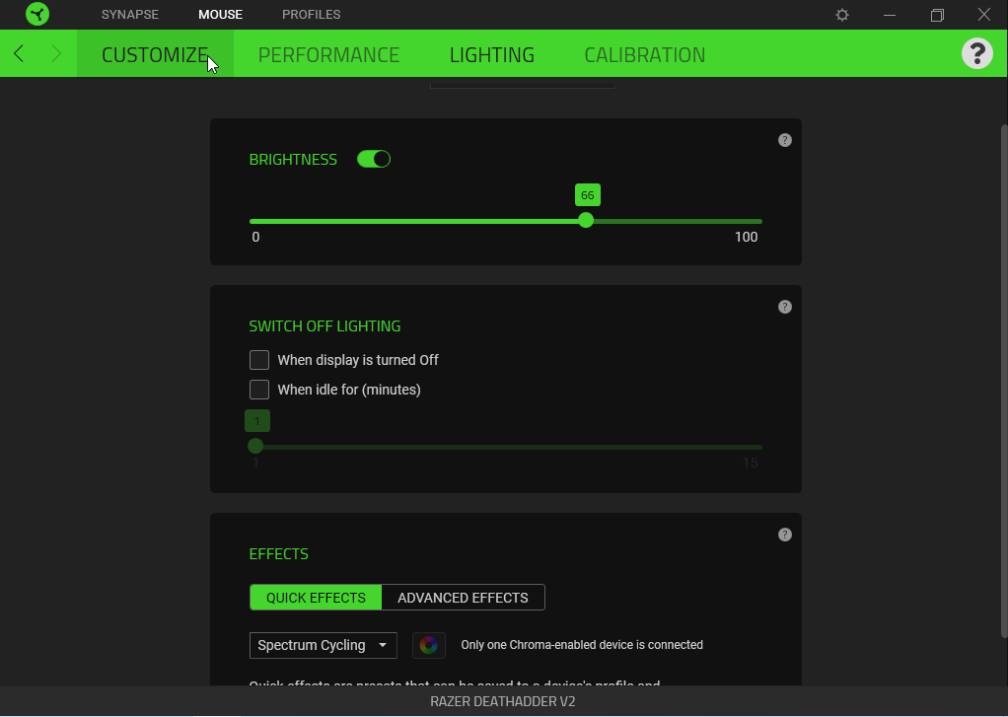Click the brightness value 100 label
Image resolution: width=1008 pixels, height=717 pixels.
[x=746, y=238]
